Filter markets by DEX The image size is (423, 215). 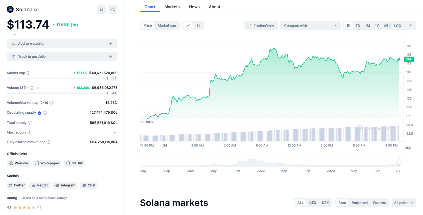(x=325, y=203)
